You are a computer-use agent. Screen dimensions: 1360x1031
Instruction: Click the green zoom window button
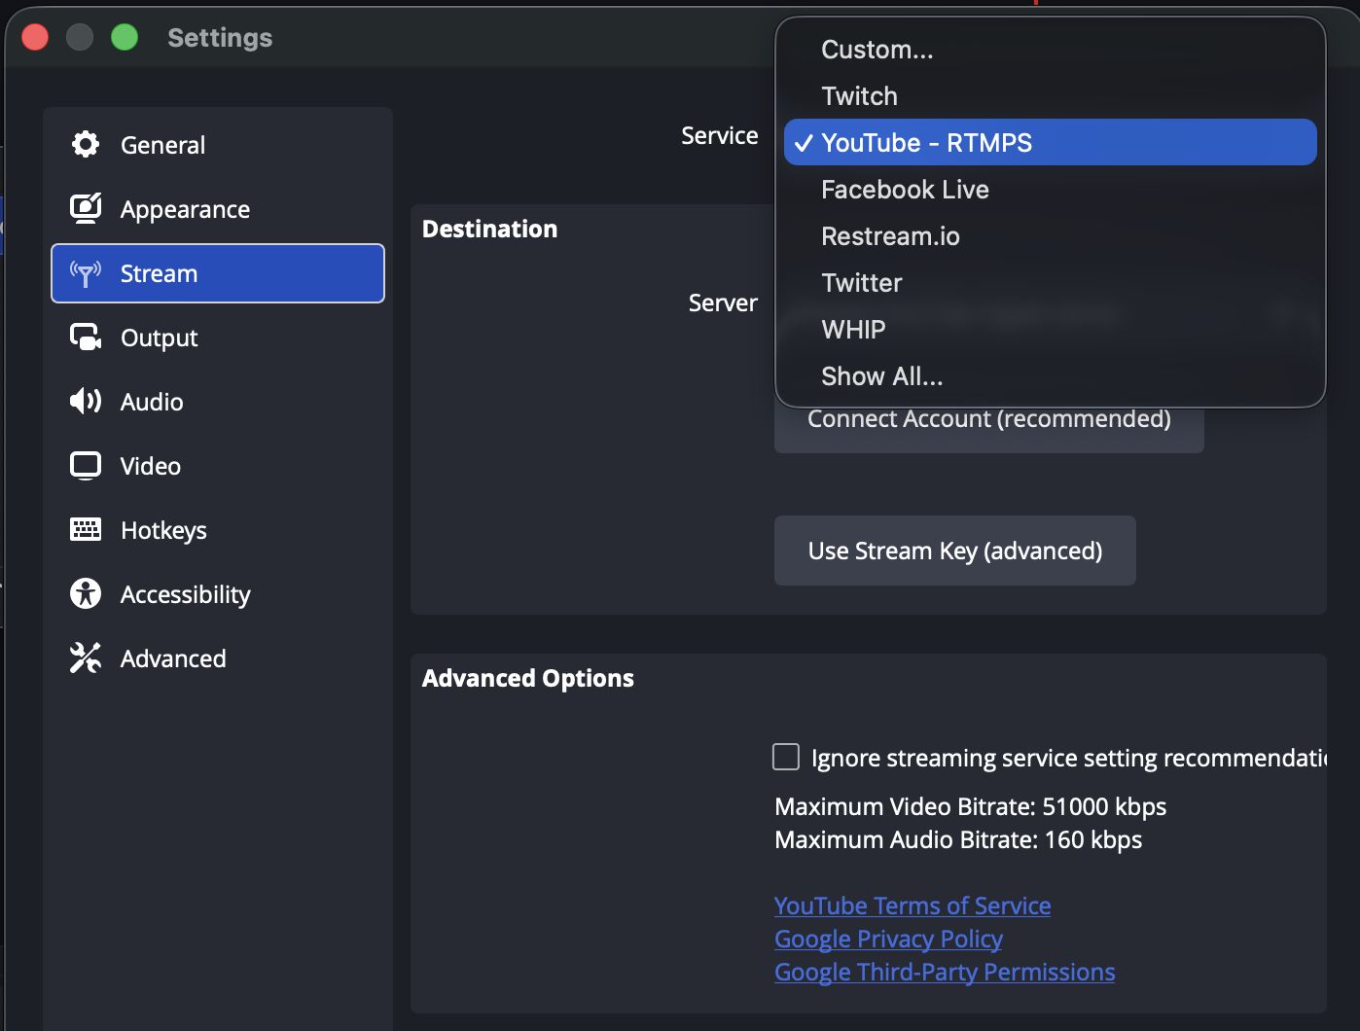pos(125,37)
